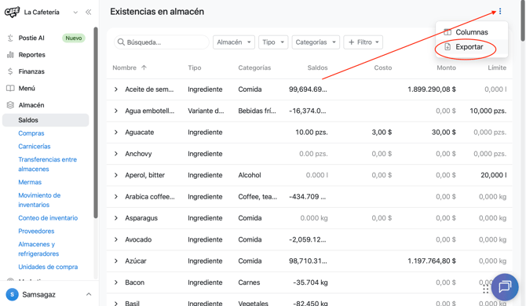Open the Filtro add-filter dropdown

click(363, 42)
